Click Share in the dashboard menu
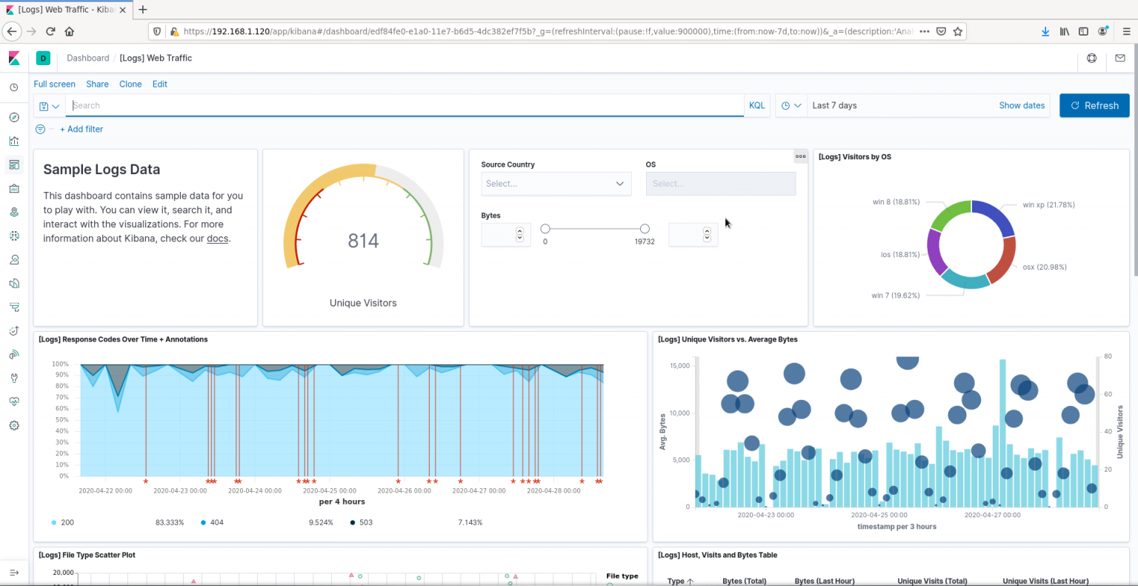1138x586 pixels. [97, 84]
